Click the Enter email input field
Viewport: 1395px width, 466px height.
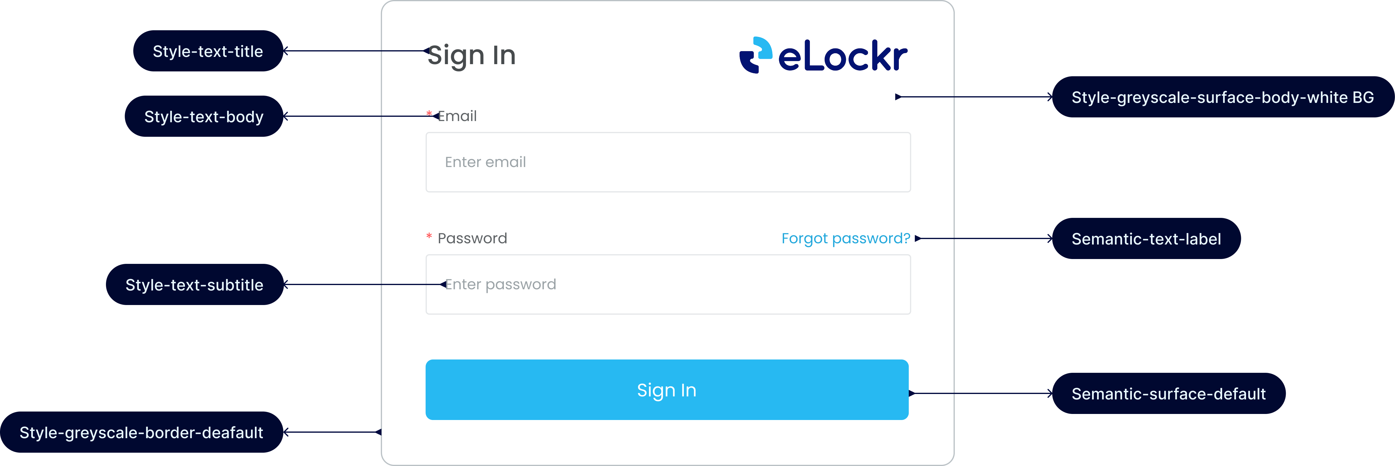coord(667,162)
